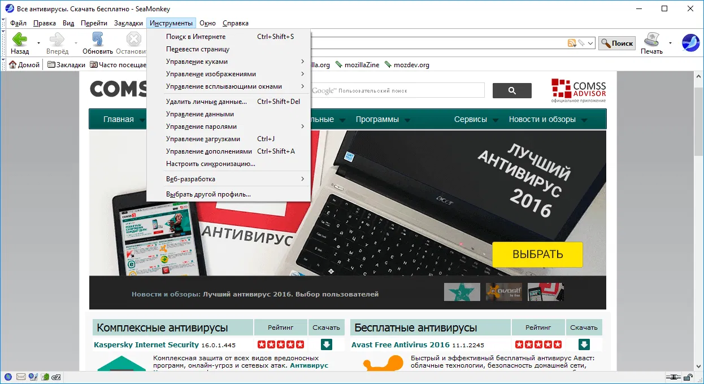Image resolution: width=704 pixels, height=384 pixels.
Task: Select Перевести страницу menu item
Action: coord(228,49)
